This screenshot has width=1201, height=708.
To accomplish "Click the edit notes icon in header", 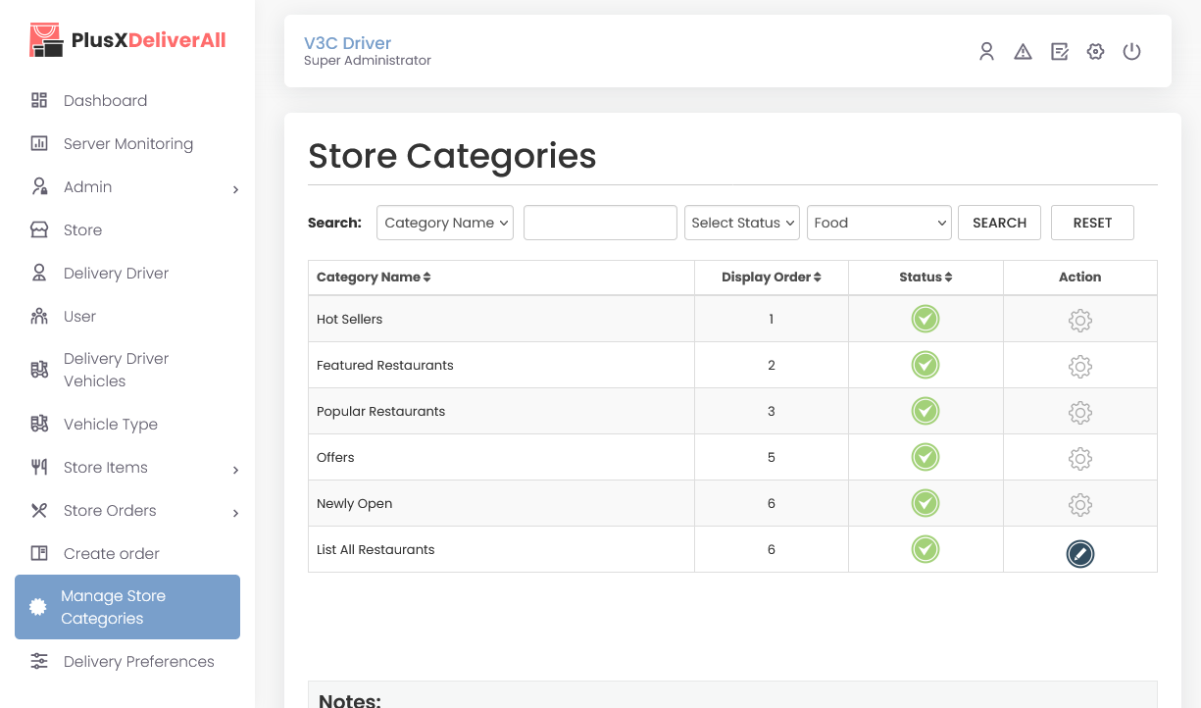I will (x=1059, y=52).
